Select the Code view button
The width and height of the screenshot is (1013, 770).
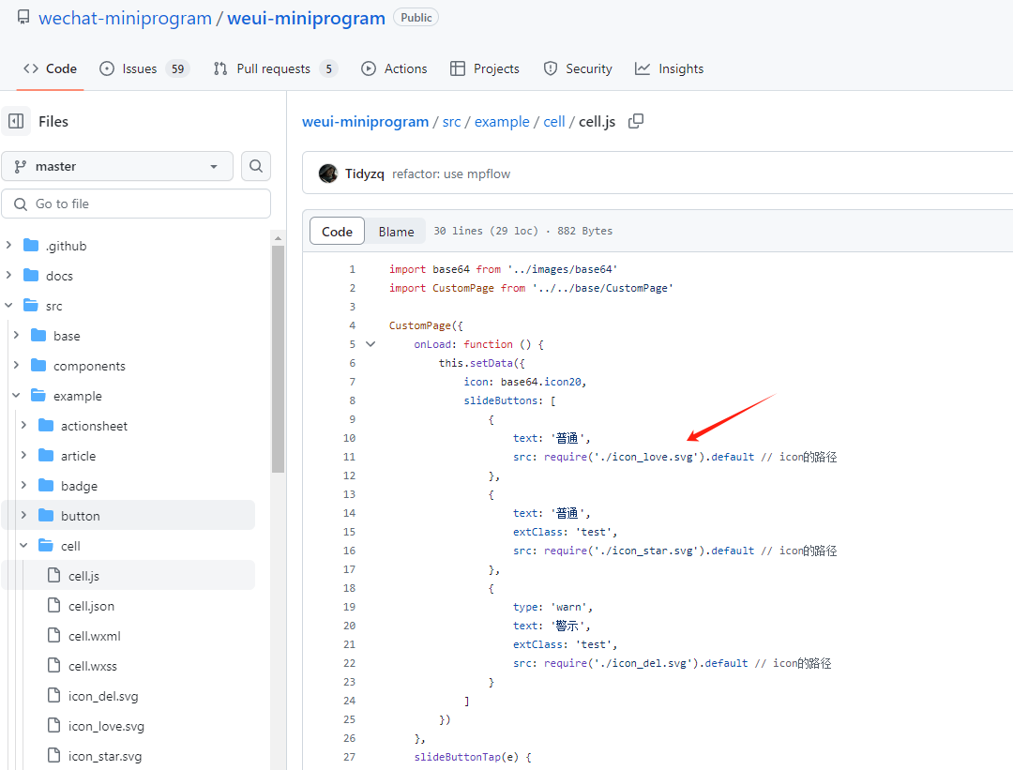(338, 232)
